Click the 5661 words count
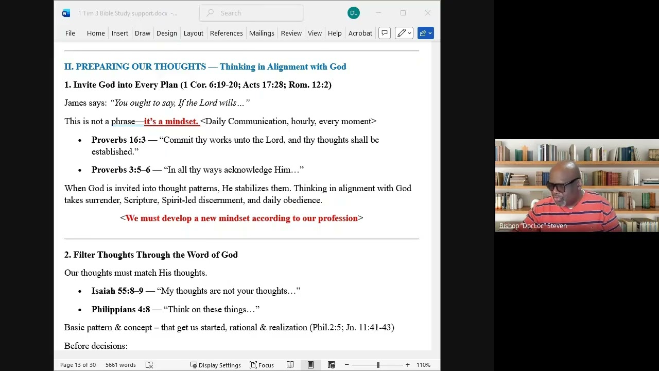Viewport: 659px width, 371px height. pyautogui.click(x=120, y=365)
